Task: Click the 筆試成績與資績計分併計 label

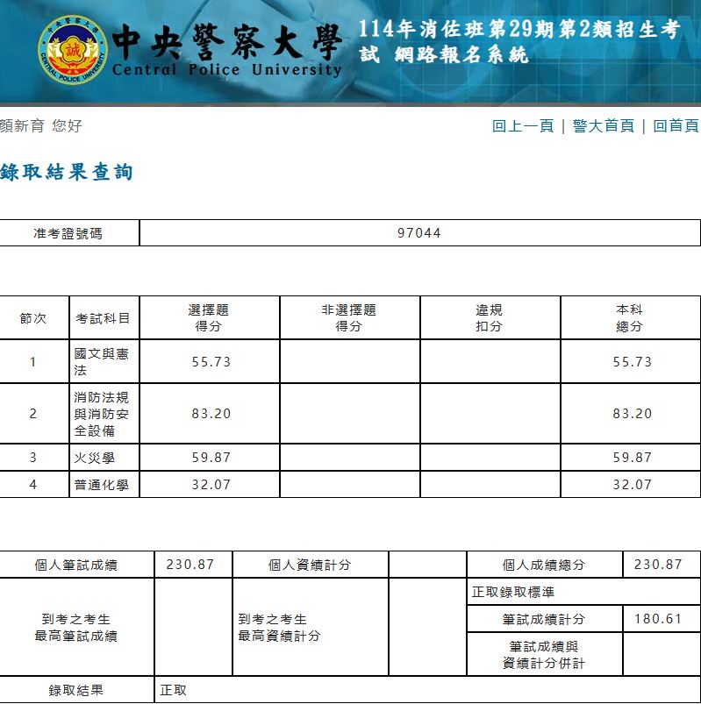Action: tap(544, 655)
